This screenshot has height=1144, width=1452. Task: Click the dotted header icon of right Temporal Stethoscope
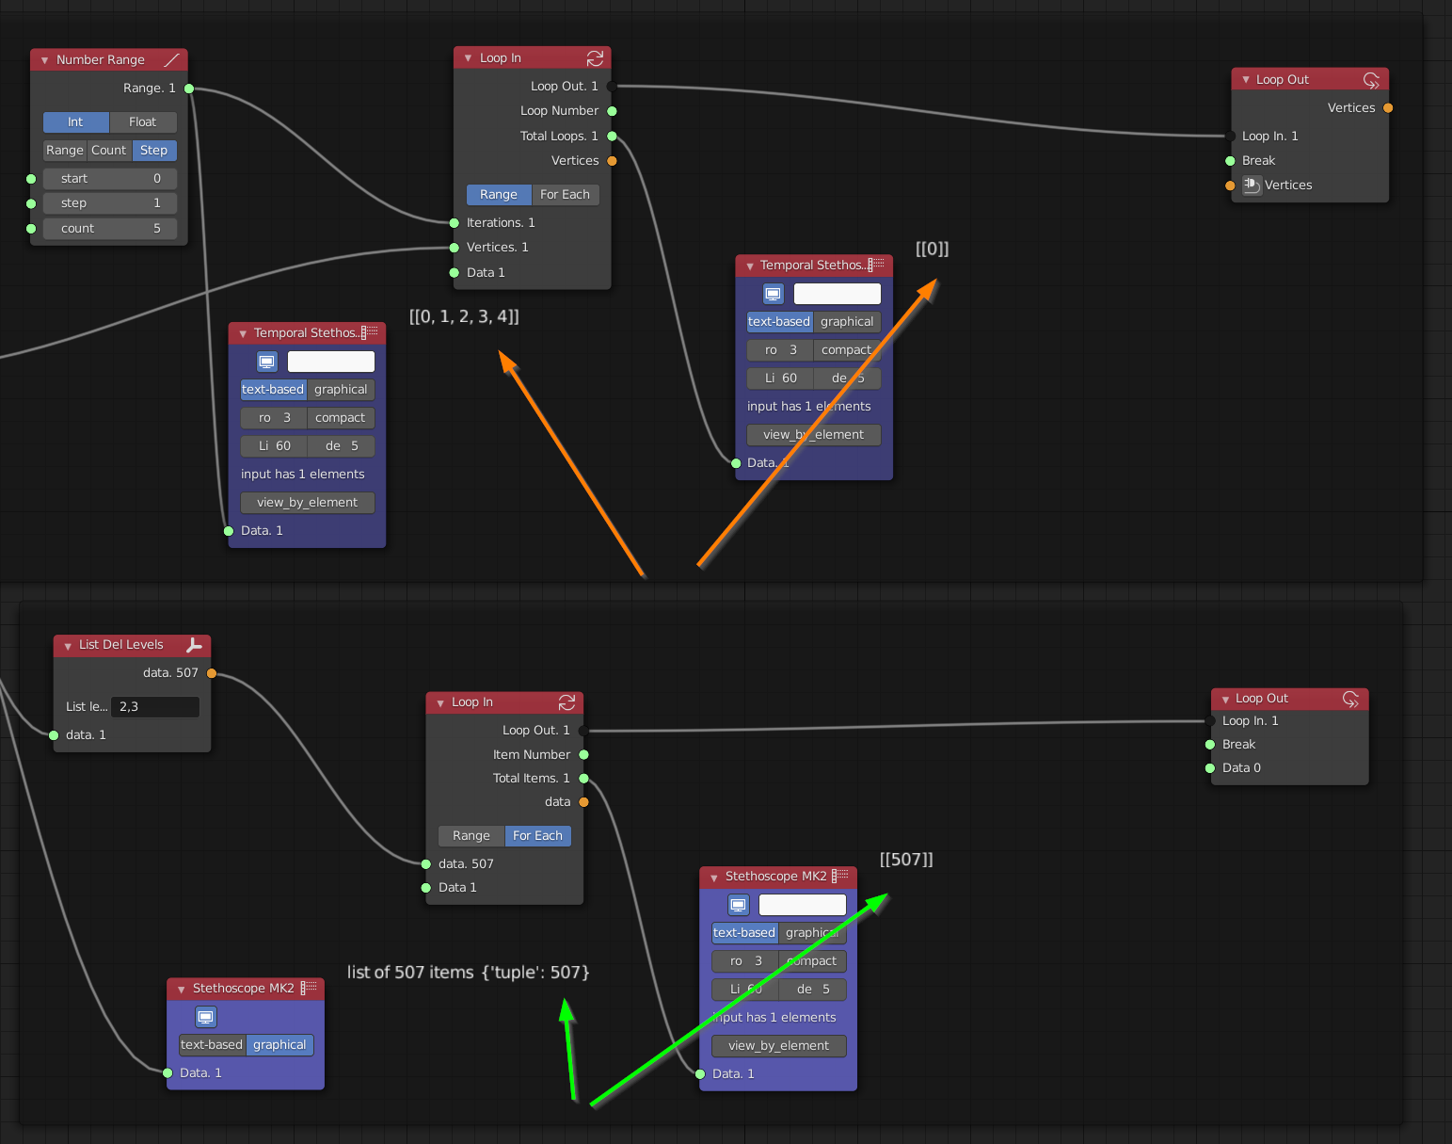click(876, 265)
